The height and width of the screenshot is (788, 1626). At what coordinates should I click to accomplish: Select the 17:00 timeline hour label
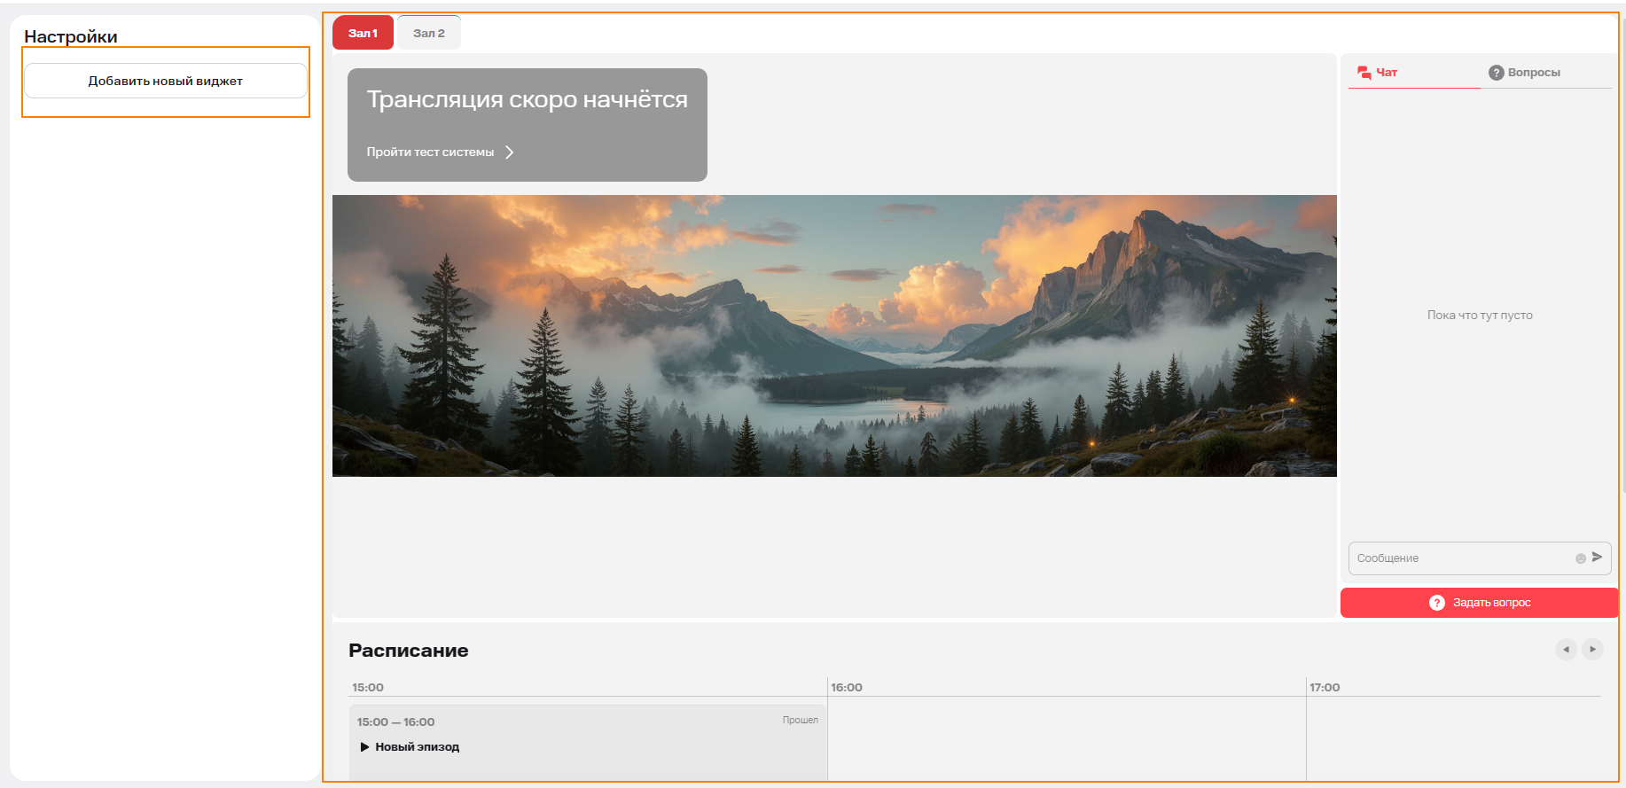pos(1325,688)
